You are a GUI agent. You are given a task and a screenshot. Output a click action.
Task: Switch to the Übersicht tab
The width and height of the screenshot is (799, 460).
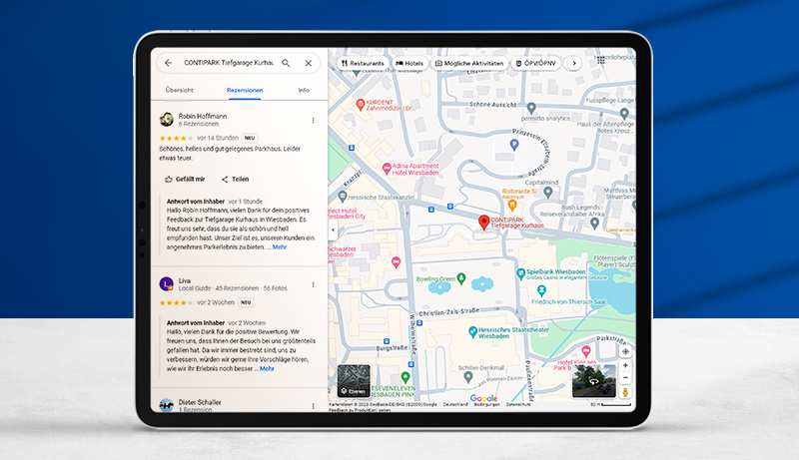(180, 90)
